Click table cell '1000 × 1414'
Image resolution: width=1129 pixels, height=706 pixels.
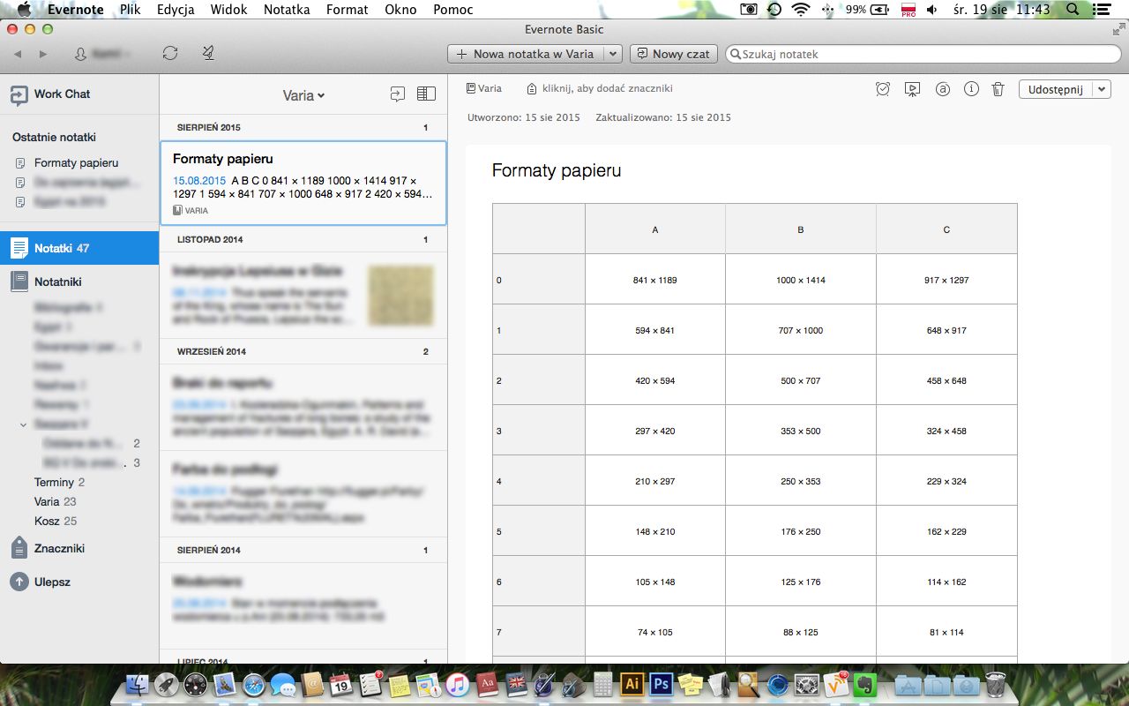pyautogui.click(x=801, y=280)
